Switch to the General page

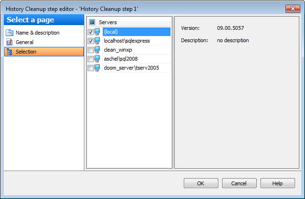(x=44, y=42)
